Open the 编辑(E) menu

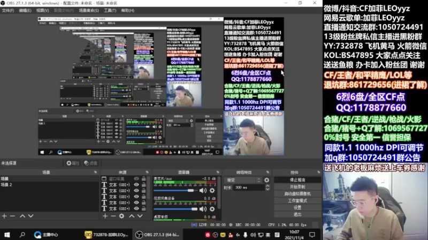pos(25,10)
